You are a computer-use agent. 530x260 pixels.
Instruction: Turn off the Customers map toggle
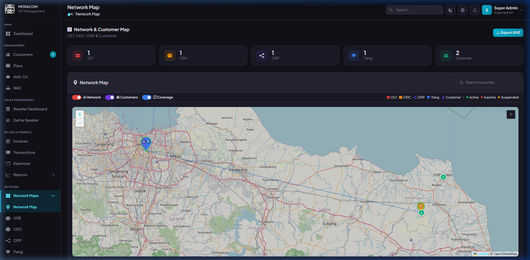(110, 97)
